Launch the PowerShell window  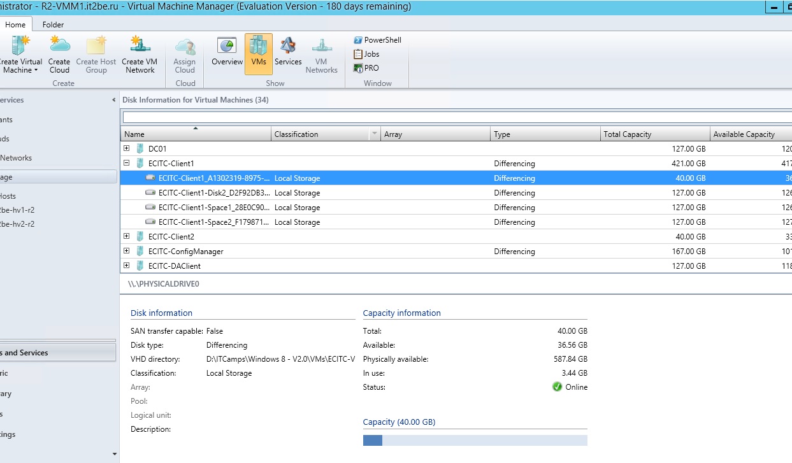pos(377,39)
